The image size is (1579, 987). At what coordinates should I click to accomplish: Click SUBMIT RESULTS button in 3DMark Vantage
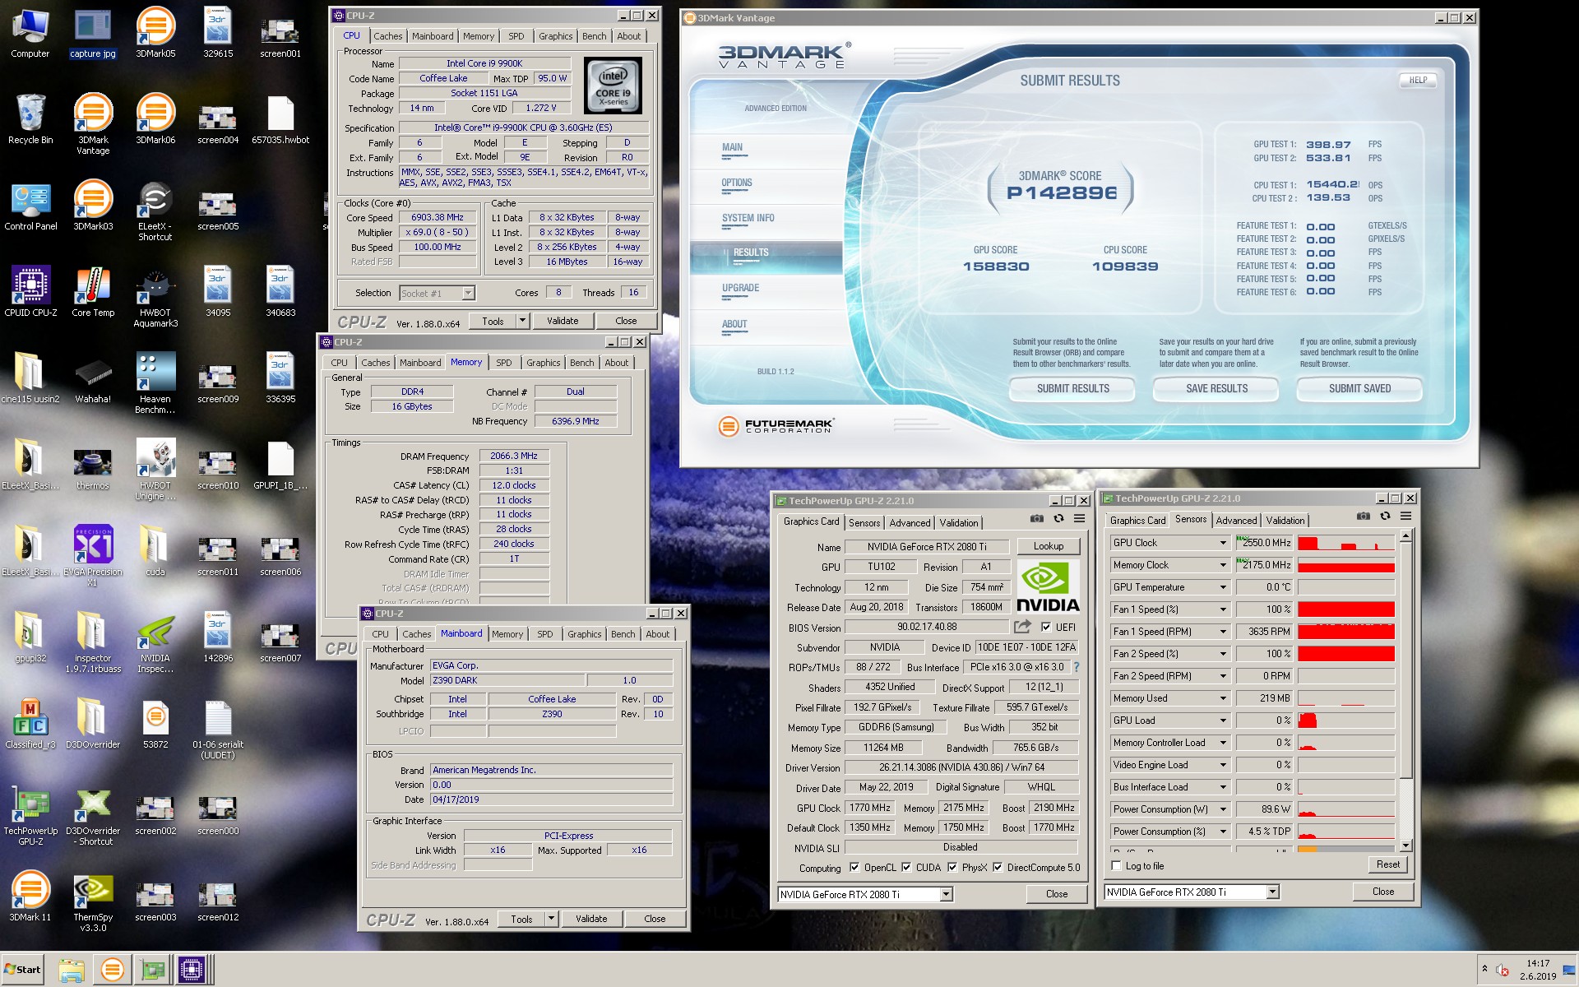point(1072,388)
